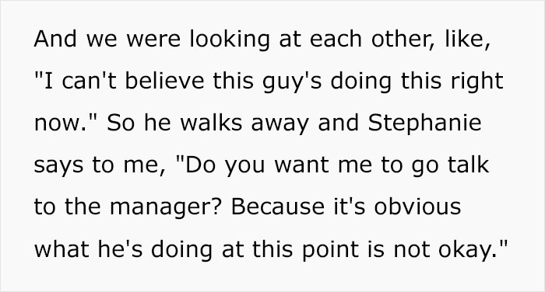Viewport: 545px width, 292px height.
Task: Click the word "what" starting last line
Action: click(62, 249)
